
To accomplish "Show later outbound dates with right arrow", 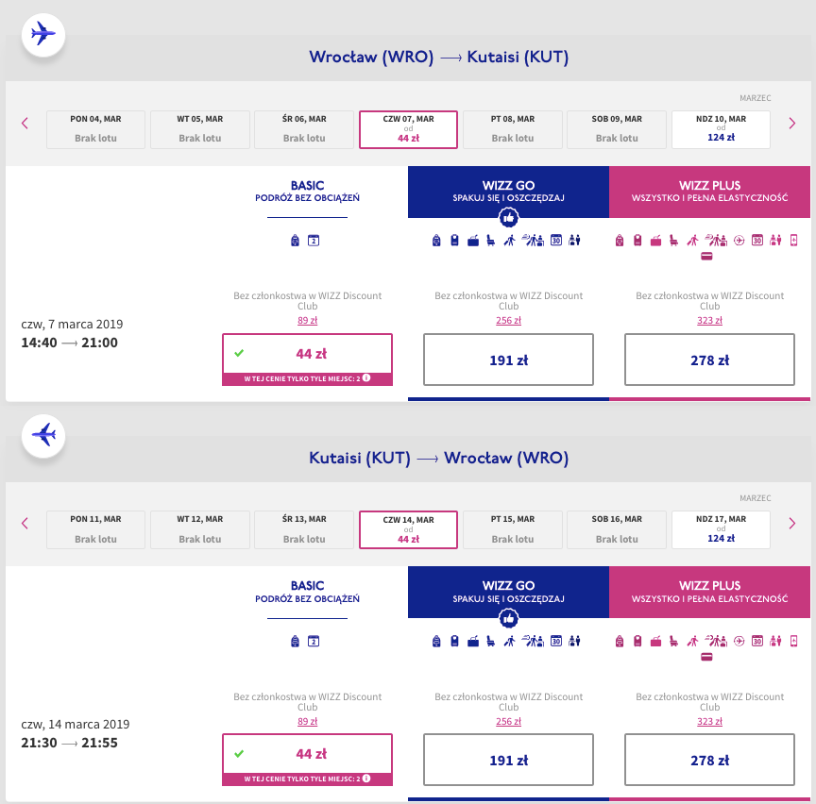I will pyautogui.click(x=792, y=124).
